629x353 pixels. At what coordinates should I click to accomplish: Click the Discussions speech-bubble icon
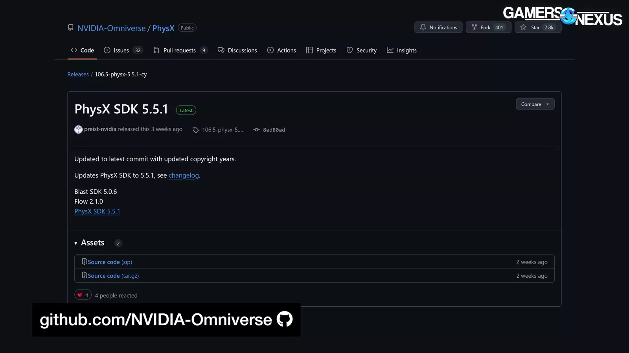[x=221, y=50]
